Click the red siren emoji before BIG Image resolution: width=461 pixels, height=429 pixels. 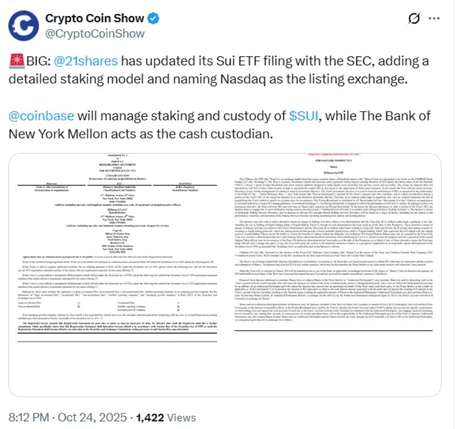[15, 61]
